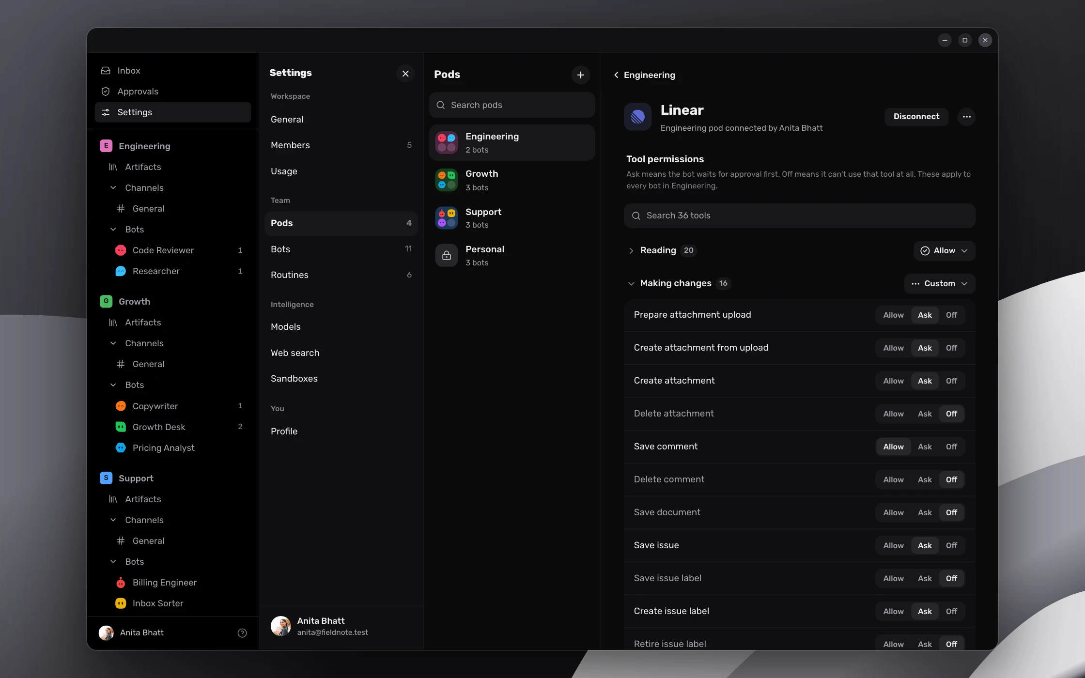This screenshot has height=678, width=1085.
Task: Open the Growth Desk bot
Action: (173, 427)
